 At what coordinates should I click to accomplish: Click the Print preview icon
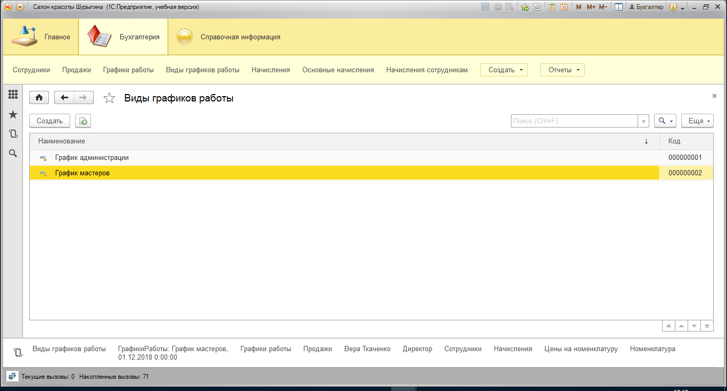(x=510, y=7)
